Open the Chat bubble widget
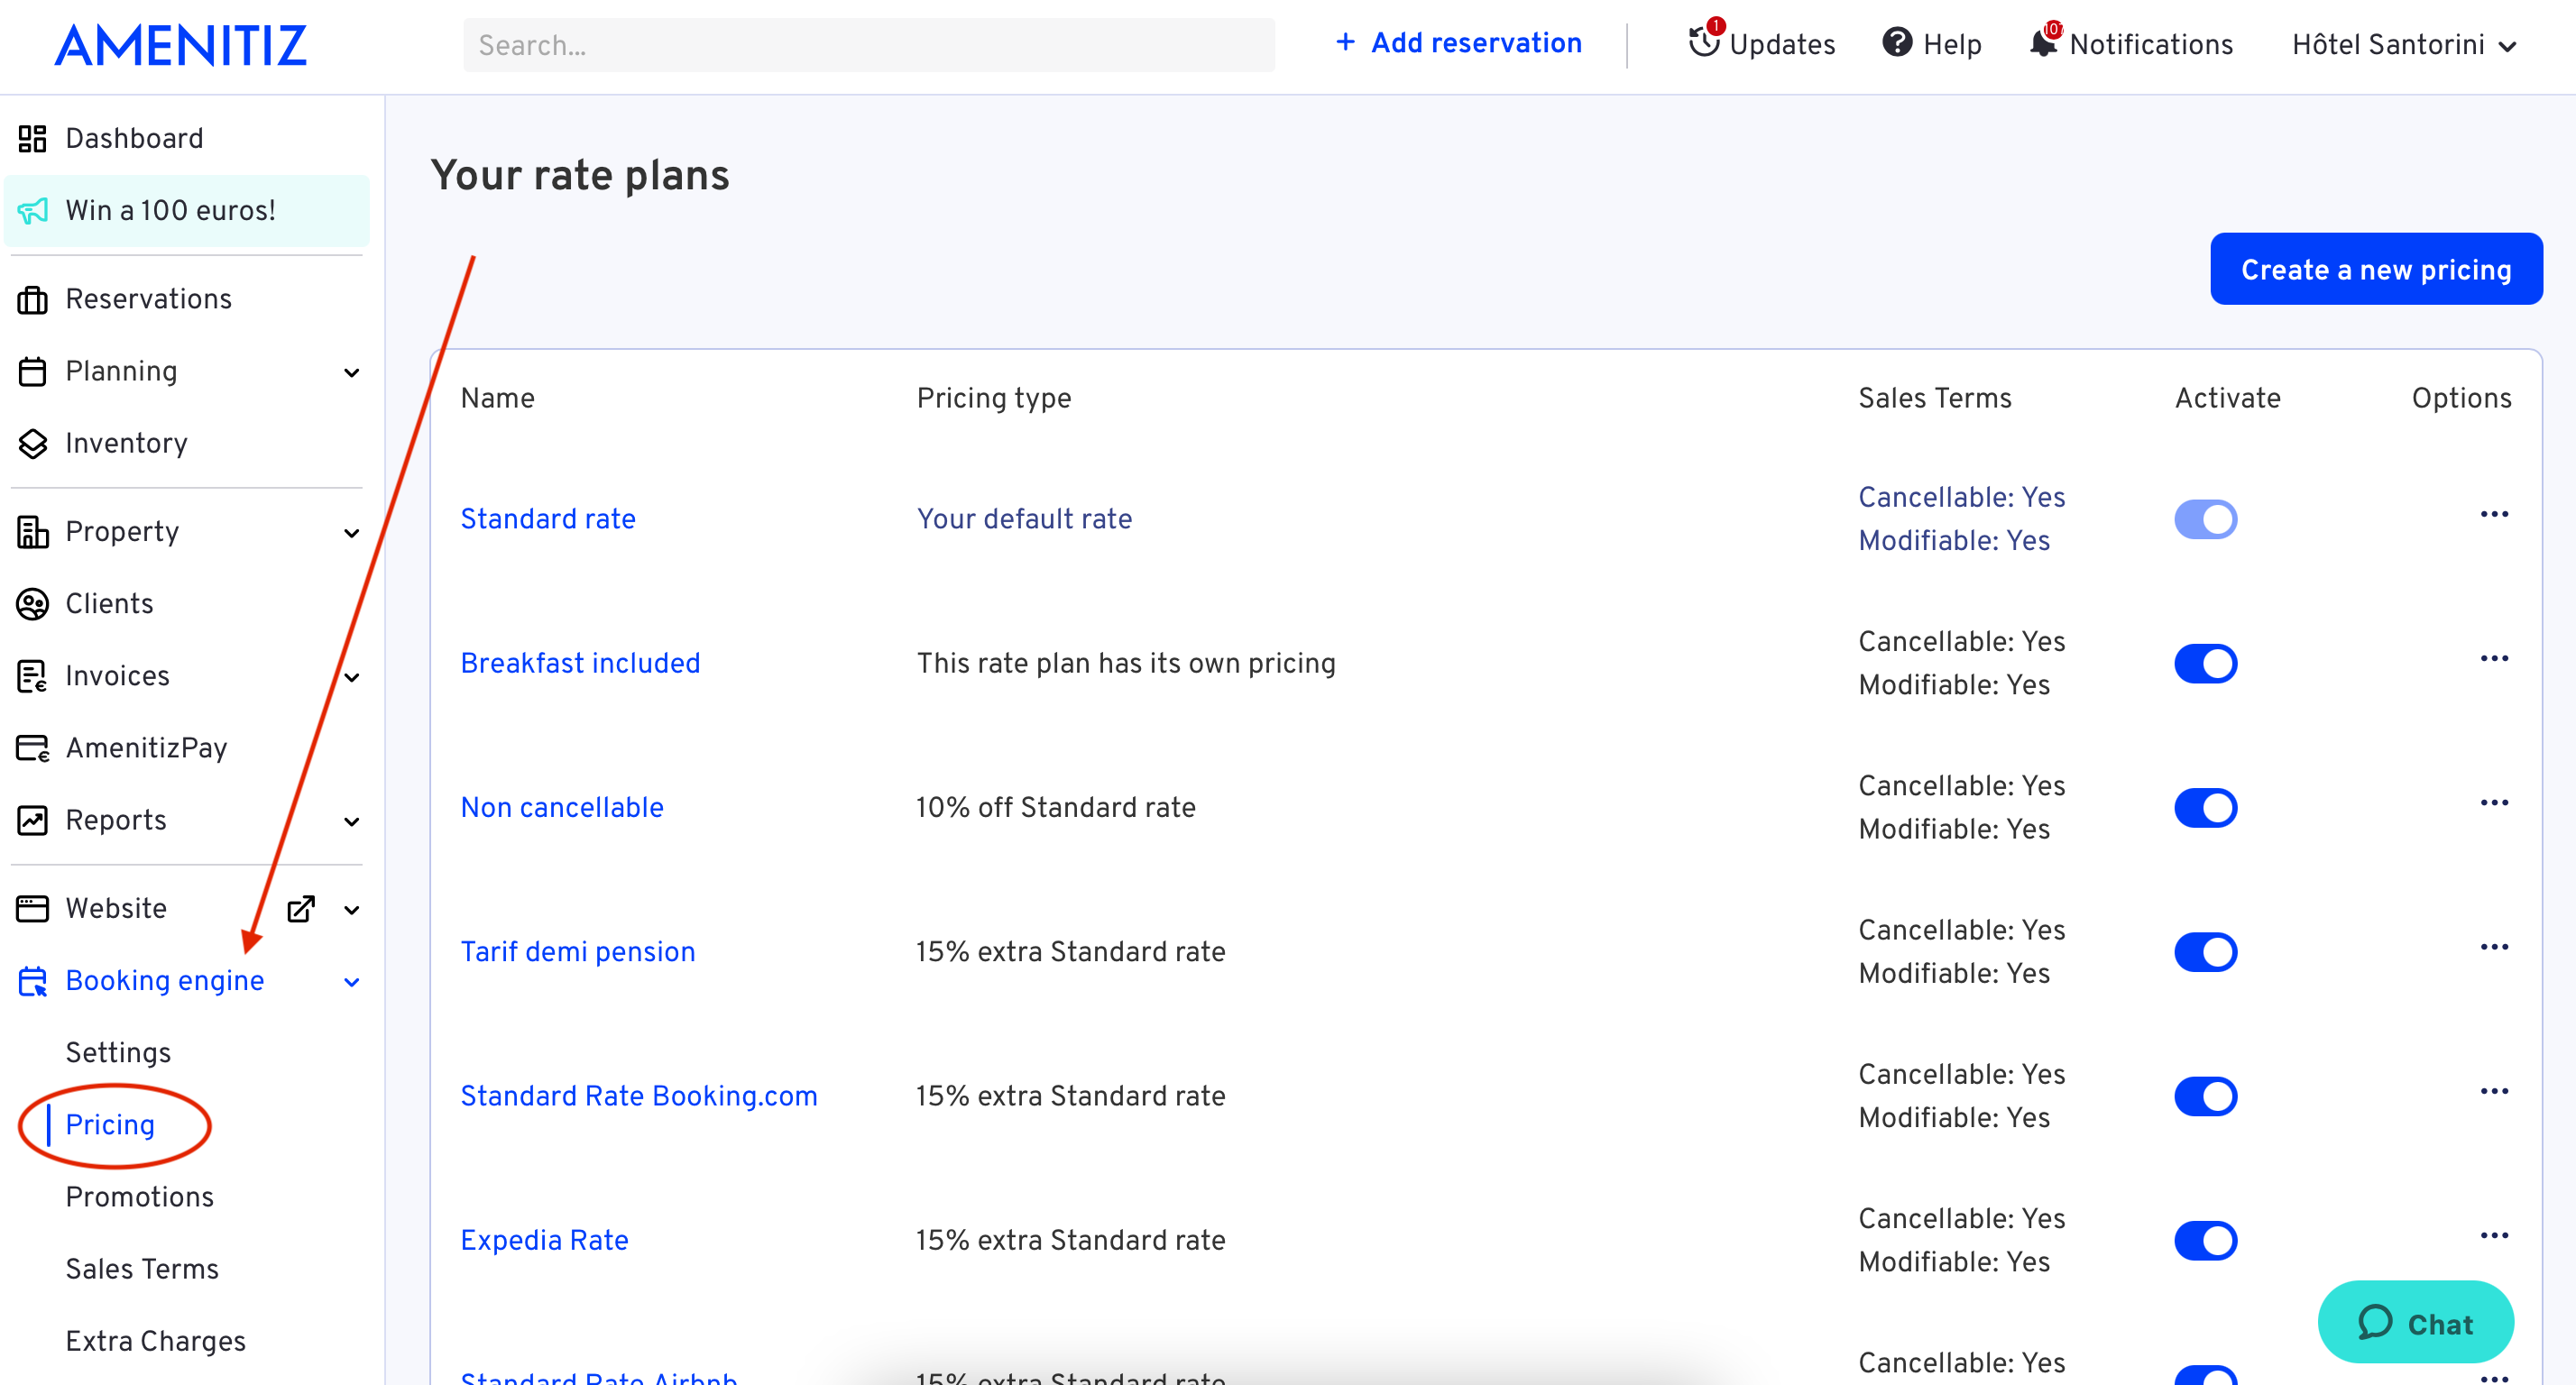The height and width of the screenshot is (1385, 2576). pyautogui.click(x=2415, y=1322)
